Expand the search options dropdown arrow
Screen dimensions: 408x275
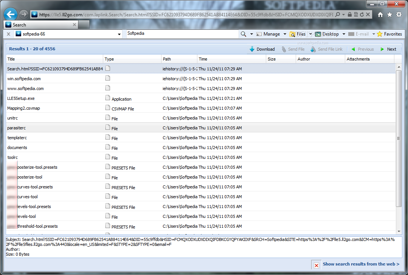click(251, 34)
